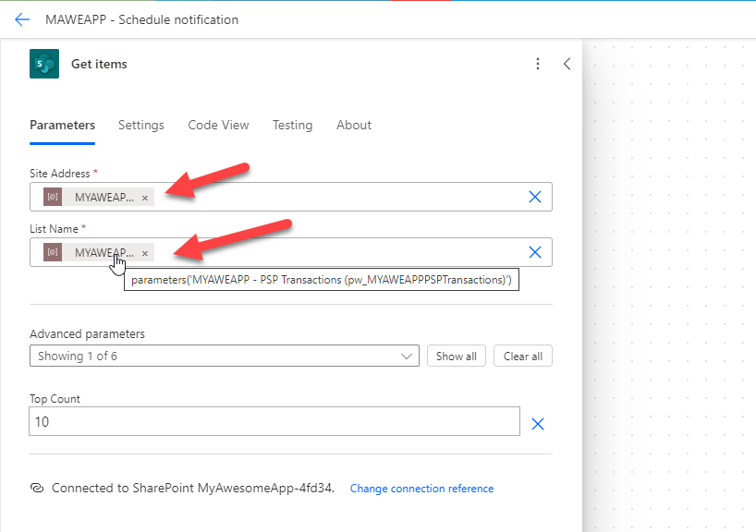
Task: Switch to the Testing tab
Action: 293,126
